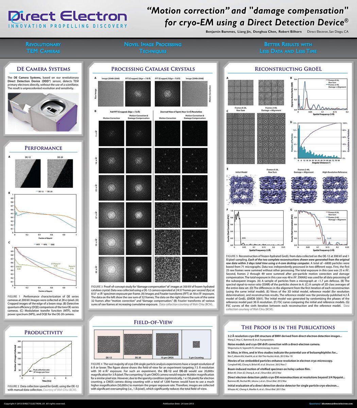Click the 'DE Camera Systems' section title
This screenshot has width=357, height=408.
pyautogui.click(x=43, y=69)
